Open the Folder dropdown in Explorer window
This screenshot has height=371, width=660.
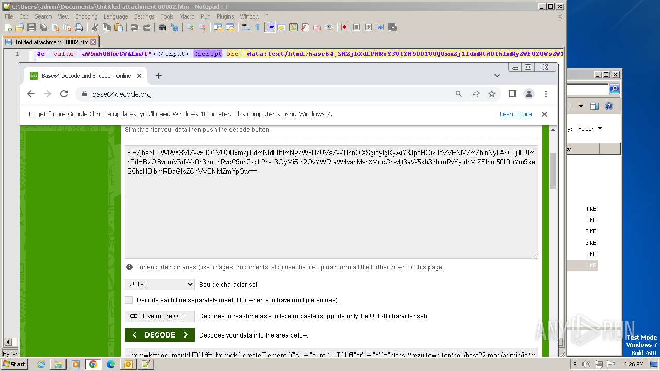590,129
